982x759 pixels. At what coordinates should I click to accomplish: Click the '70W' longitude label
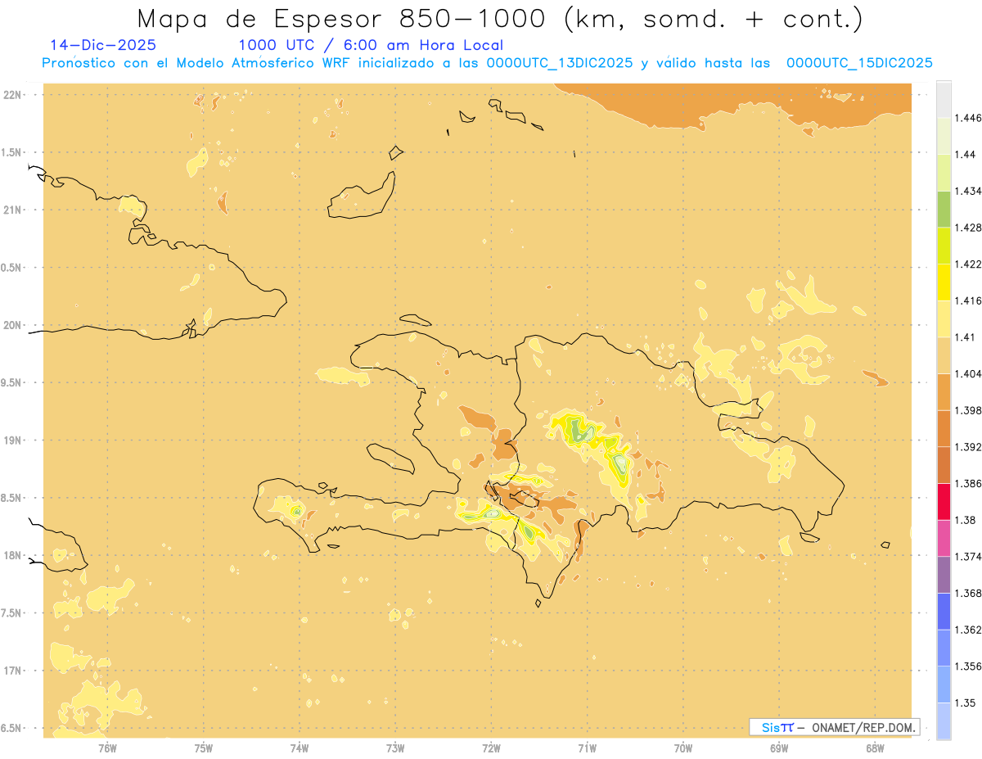683,748
